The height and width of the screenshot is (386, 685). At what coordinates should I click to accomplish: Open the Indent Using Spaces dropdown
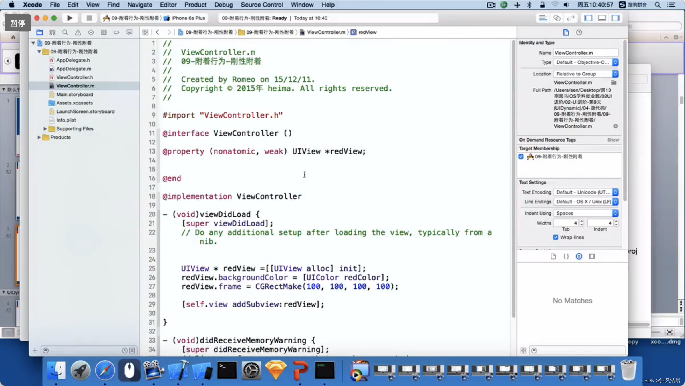coord(586,213)
